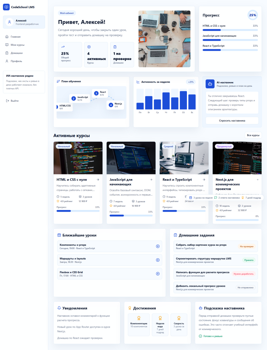Click the Начальный badge on HTML и CSS card

click(64, 146)
